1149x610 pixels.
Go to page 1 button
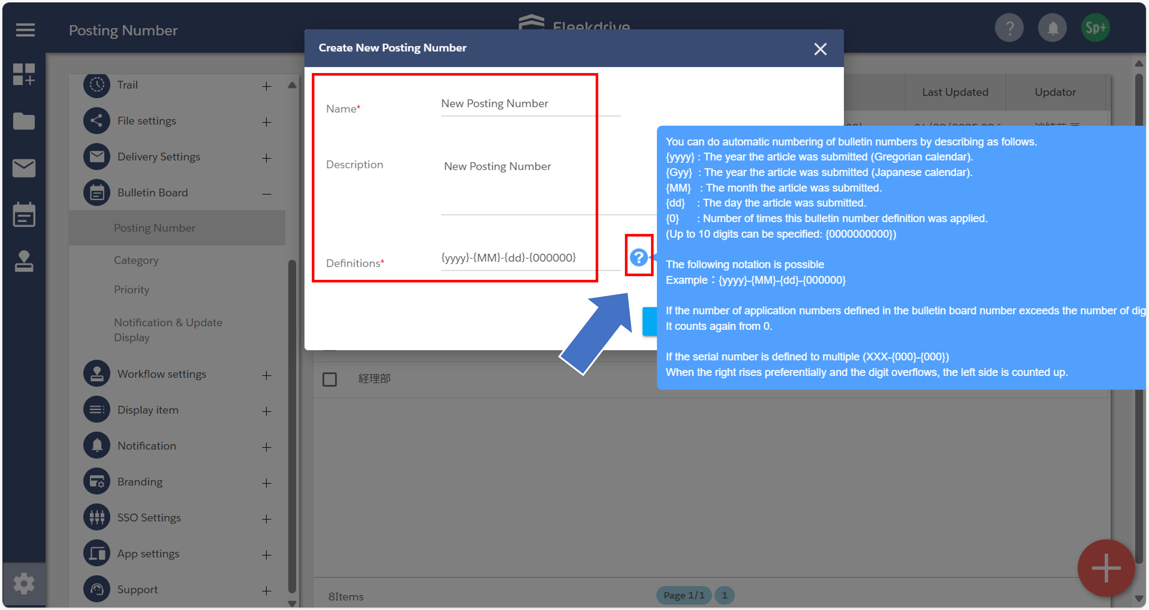tap(724, 595)
